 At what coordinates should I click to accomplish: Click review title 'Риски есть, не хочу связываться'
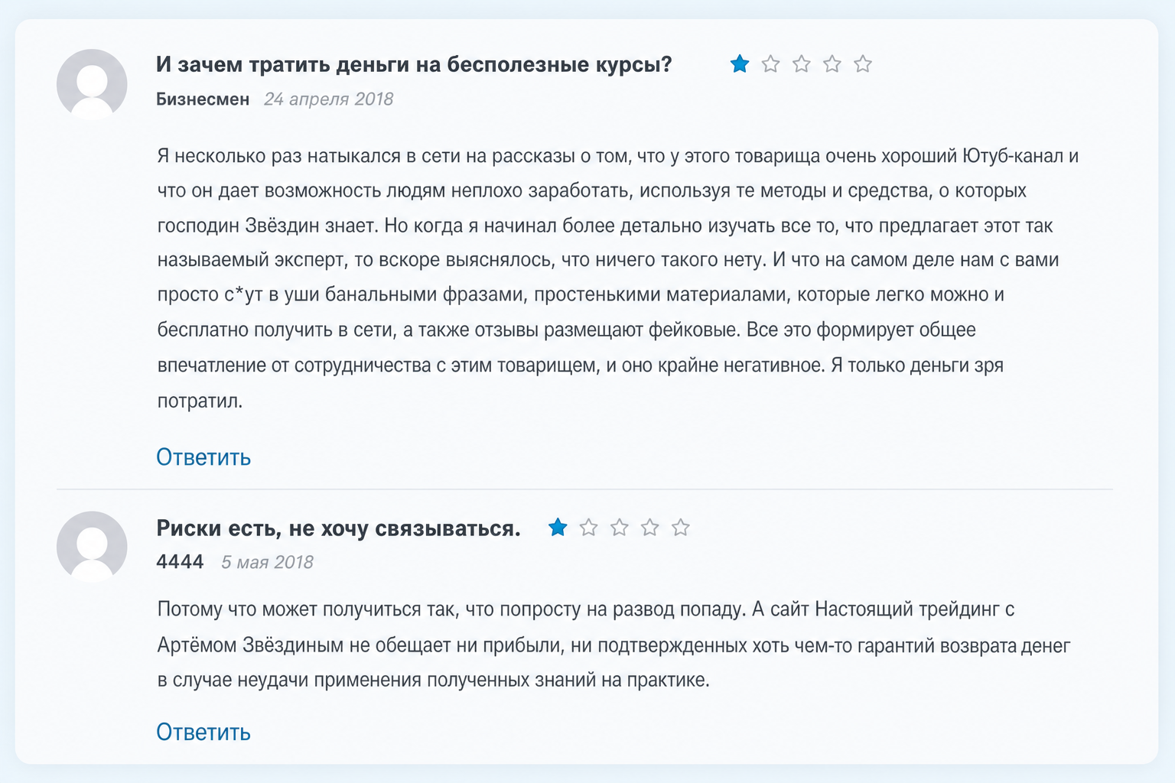(x=338, y=528)
